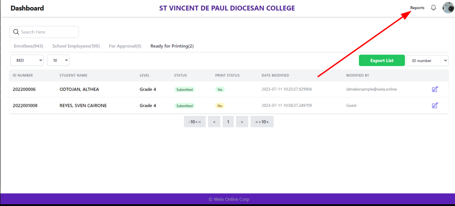Image resolution: width=455 pixels, height=206 pixels.
Task: Click date 2023-07-11 10:58:37.249709
Action: click(287, 105)
